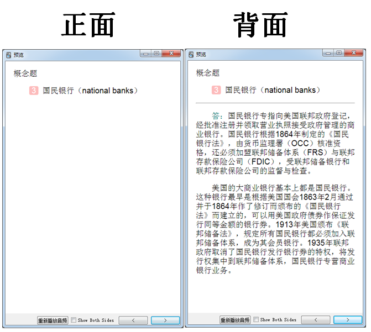The height and width of the screenshot is (332, 371).
Task: Minimize the left preview window
Action: coord(145,54)
